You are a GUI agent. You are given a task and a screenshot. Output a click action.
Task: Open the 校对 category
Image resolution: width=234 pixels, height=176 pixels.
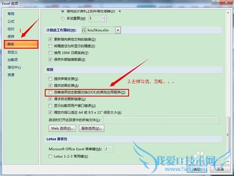tap(11, 29)
